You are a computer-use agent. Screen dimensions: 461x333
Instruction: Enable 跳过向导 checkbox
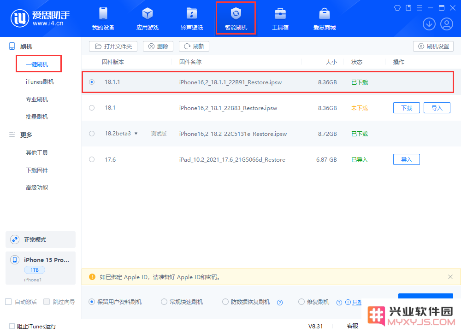[x=47, y=302]
